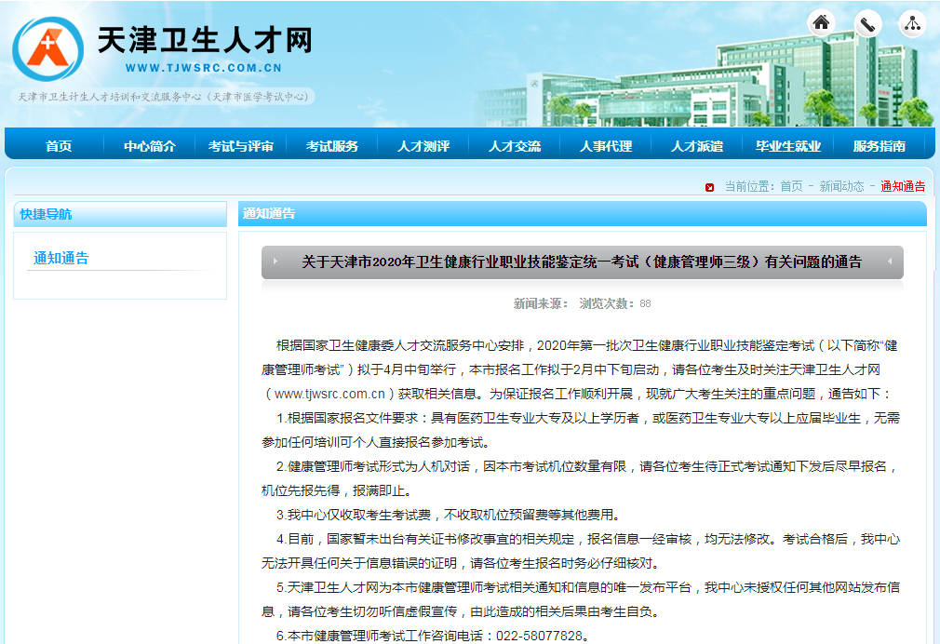The width and height of the screenshot is (940, 644).
Task: Open the 中心简介 navigation item
Action: tap(150, 146)
